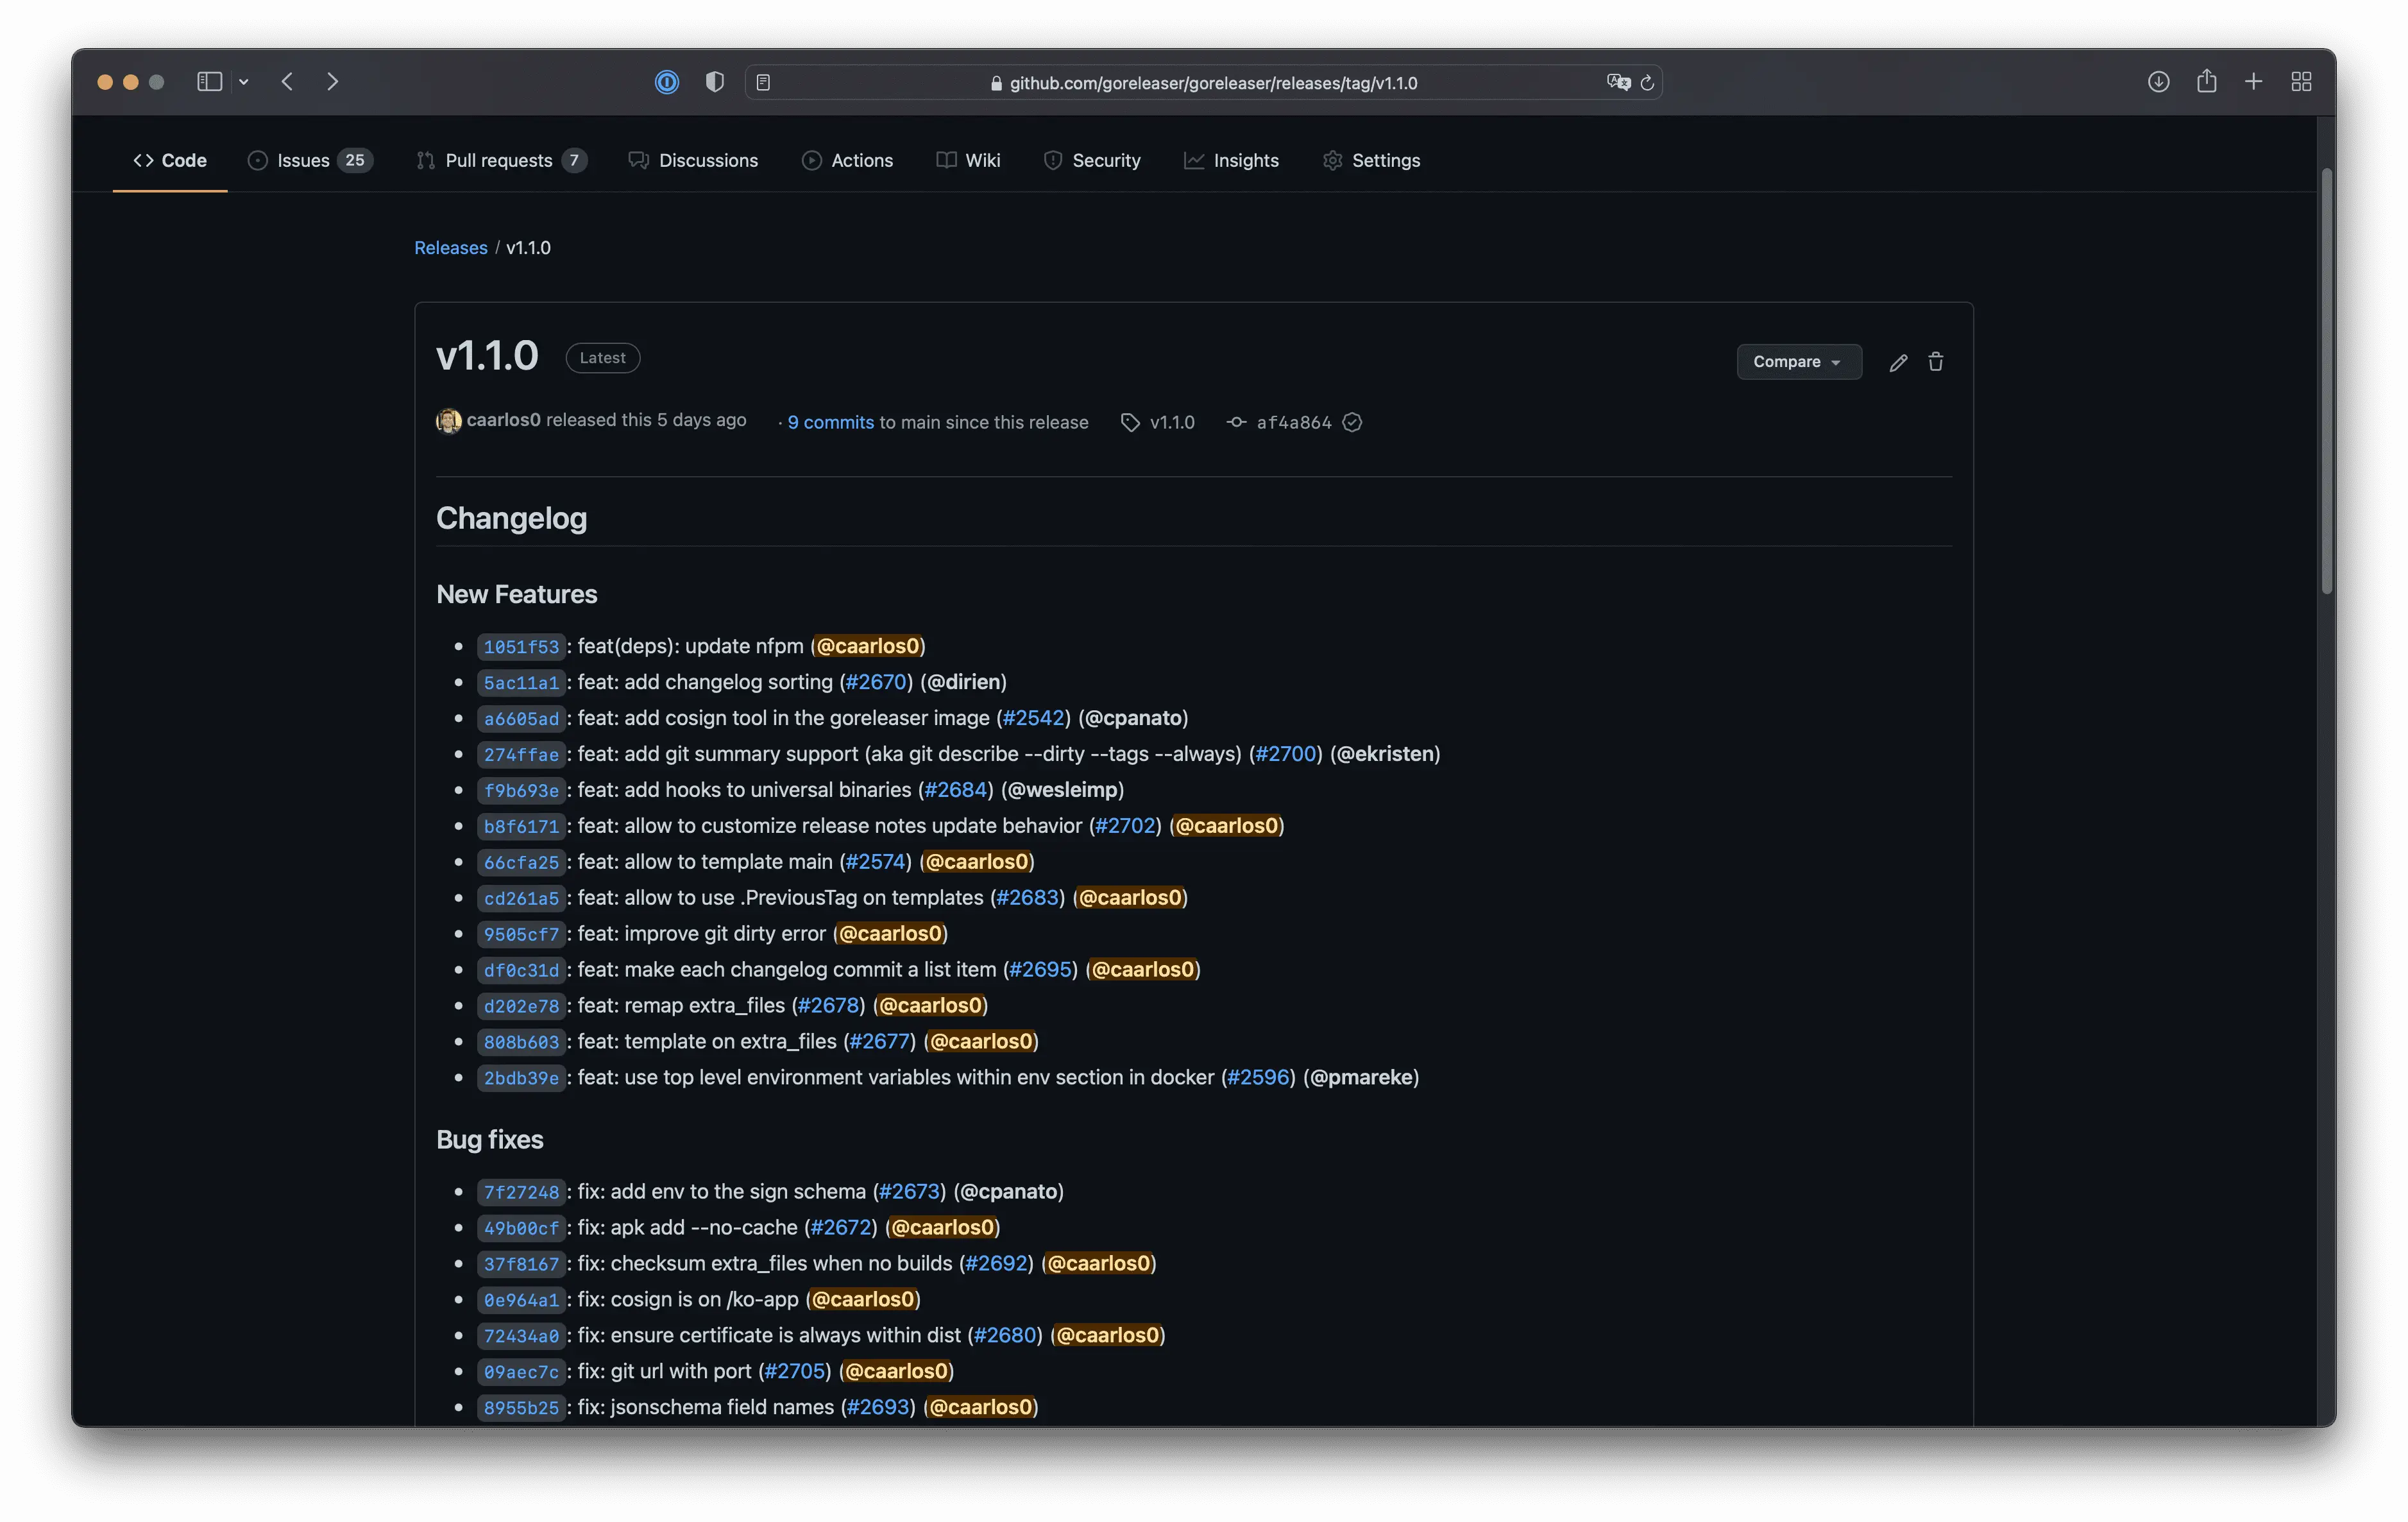
Task: Open pull request #2695 link
Action: point(1040,970)
